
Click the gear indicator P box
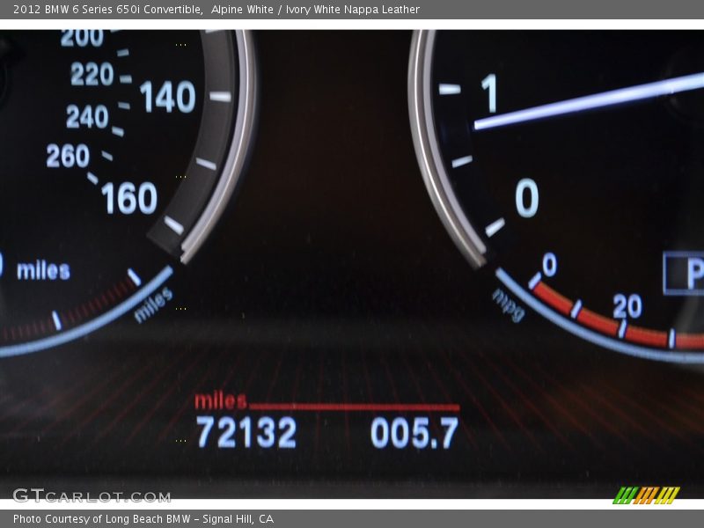coord(684,273)
